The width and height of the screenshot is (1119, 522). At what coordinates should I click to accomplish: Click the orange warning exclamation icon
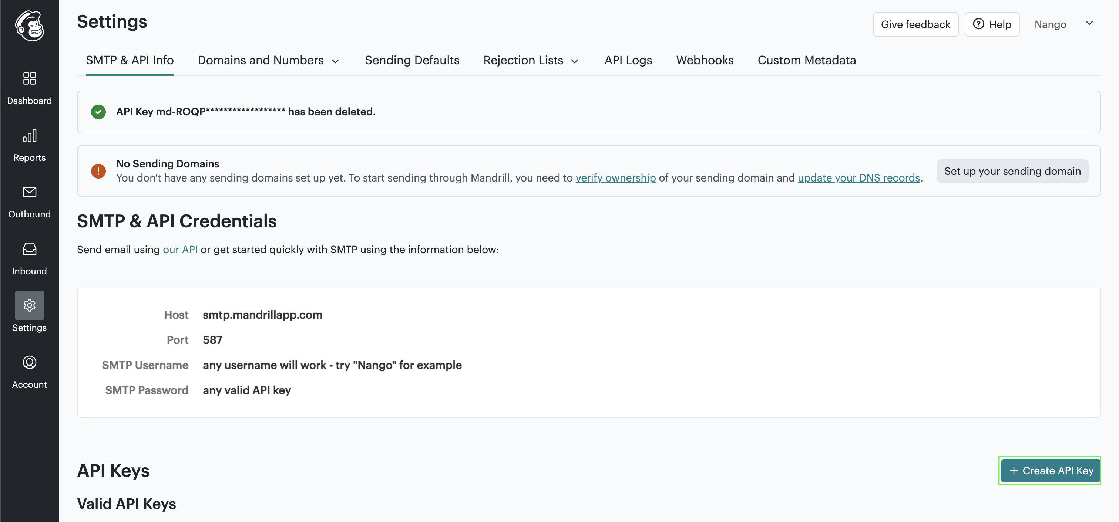[98, 171]
